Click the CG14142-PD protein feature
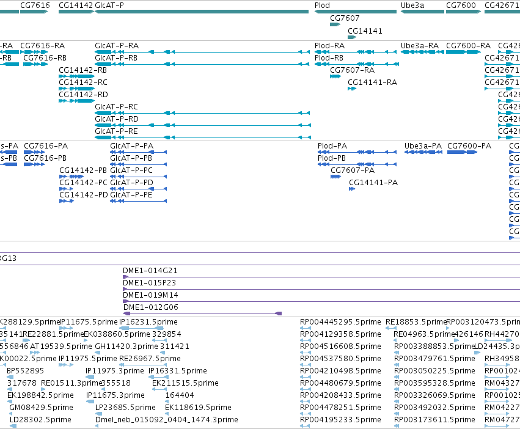Screen dimensions: 520x429 click(67, 201)
